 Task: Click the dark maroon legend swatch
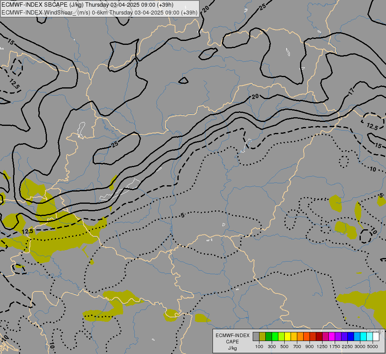(x=319, y=337)
